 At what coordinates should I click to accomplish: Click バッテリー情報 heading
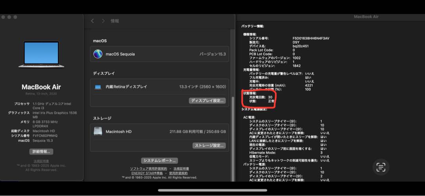point(253,26)
